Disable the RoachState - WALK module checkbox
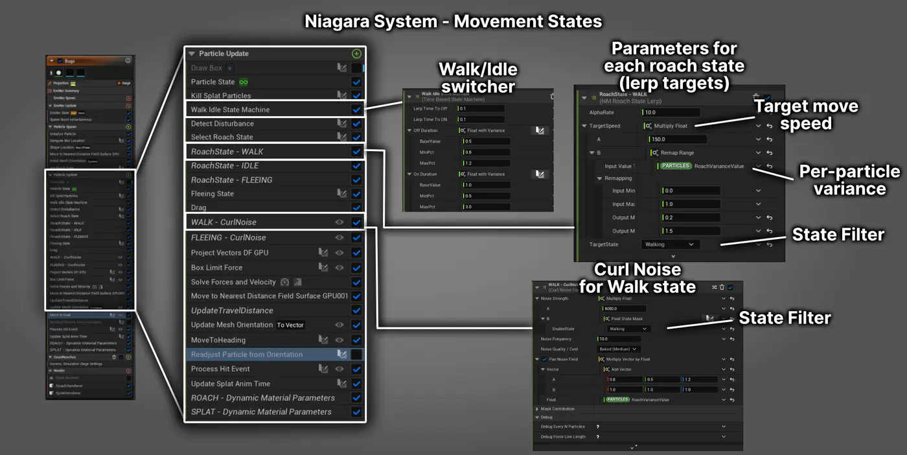Screen dimensions: 907x455 pos(356,152)
